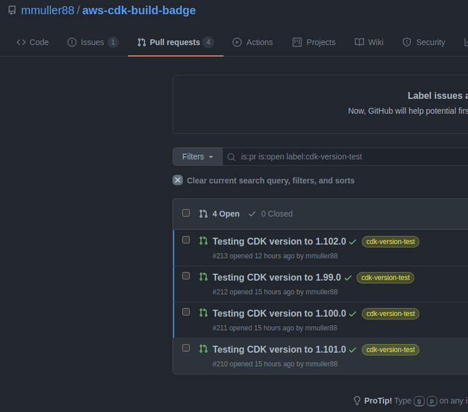Focus the pull request search filter field
This screenshot has width=468, height=412.
click(345, 157)
